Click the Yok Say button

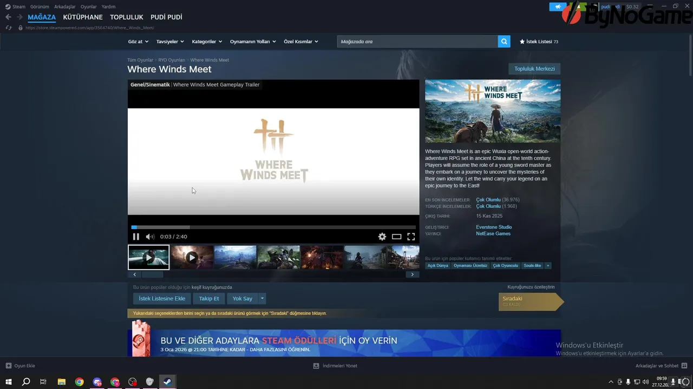tap(243, 298)
